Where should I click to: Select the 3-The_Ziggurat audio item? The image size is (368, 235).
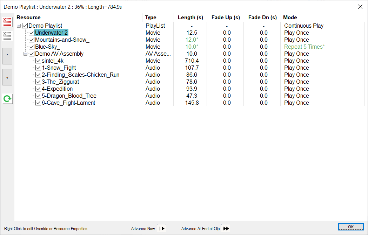coord(60,82)
